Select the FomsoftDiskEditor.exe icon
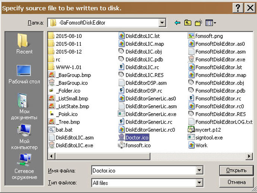The height and width of the screenshot is (193, 257). click(x=191, y=59)
